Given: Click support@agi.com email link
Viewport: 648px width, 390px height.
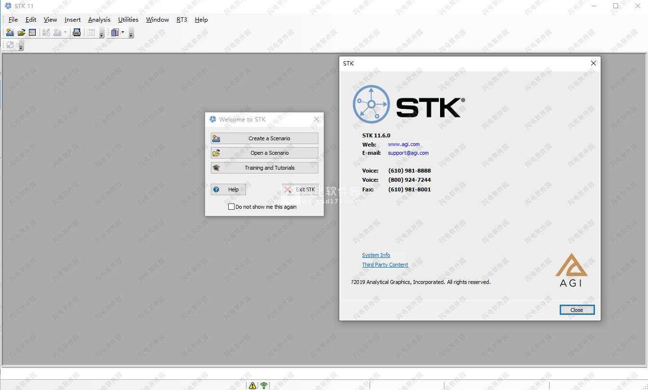Looking at the screenshot, I should [x=408, y=153].
